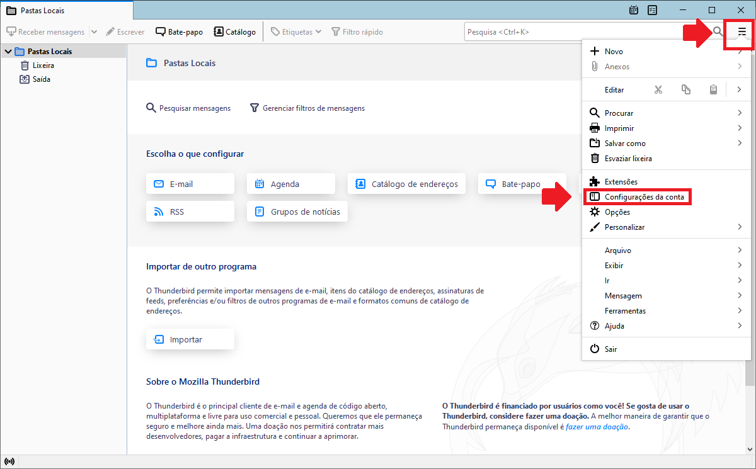The height and width of the screenshot is (469, 756).
Task: Click the Importar button
Action: tap(190, 339)
